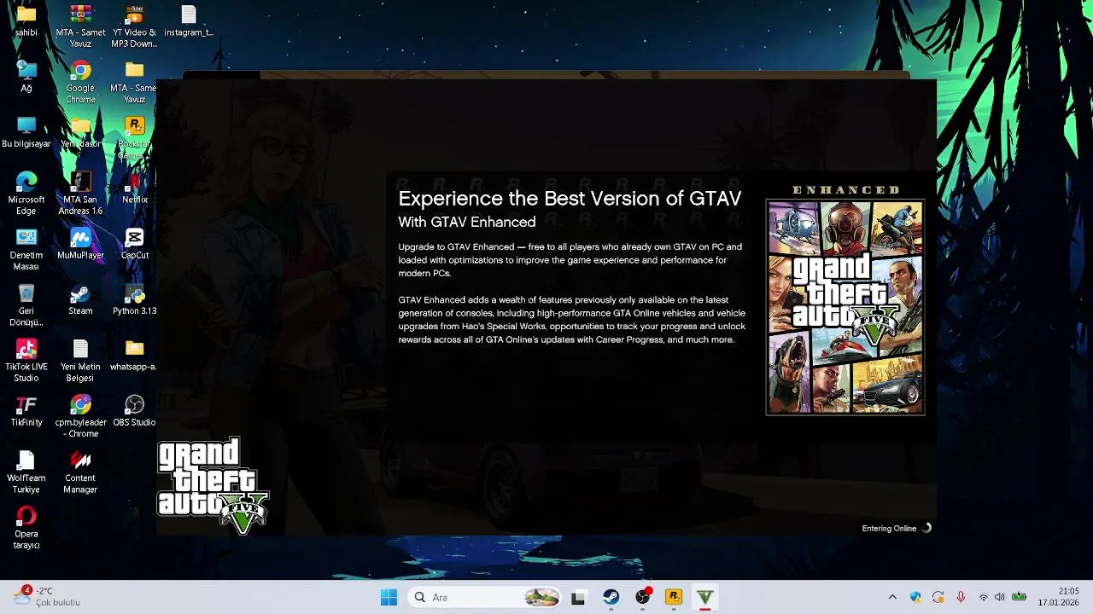The height and width of the screenshot is (614, 1093).
Task: Click the 'Experience the Best Version of GTAV' heading
Action: point(570,199)
